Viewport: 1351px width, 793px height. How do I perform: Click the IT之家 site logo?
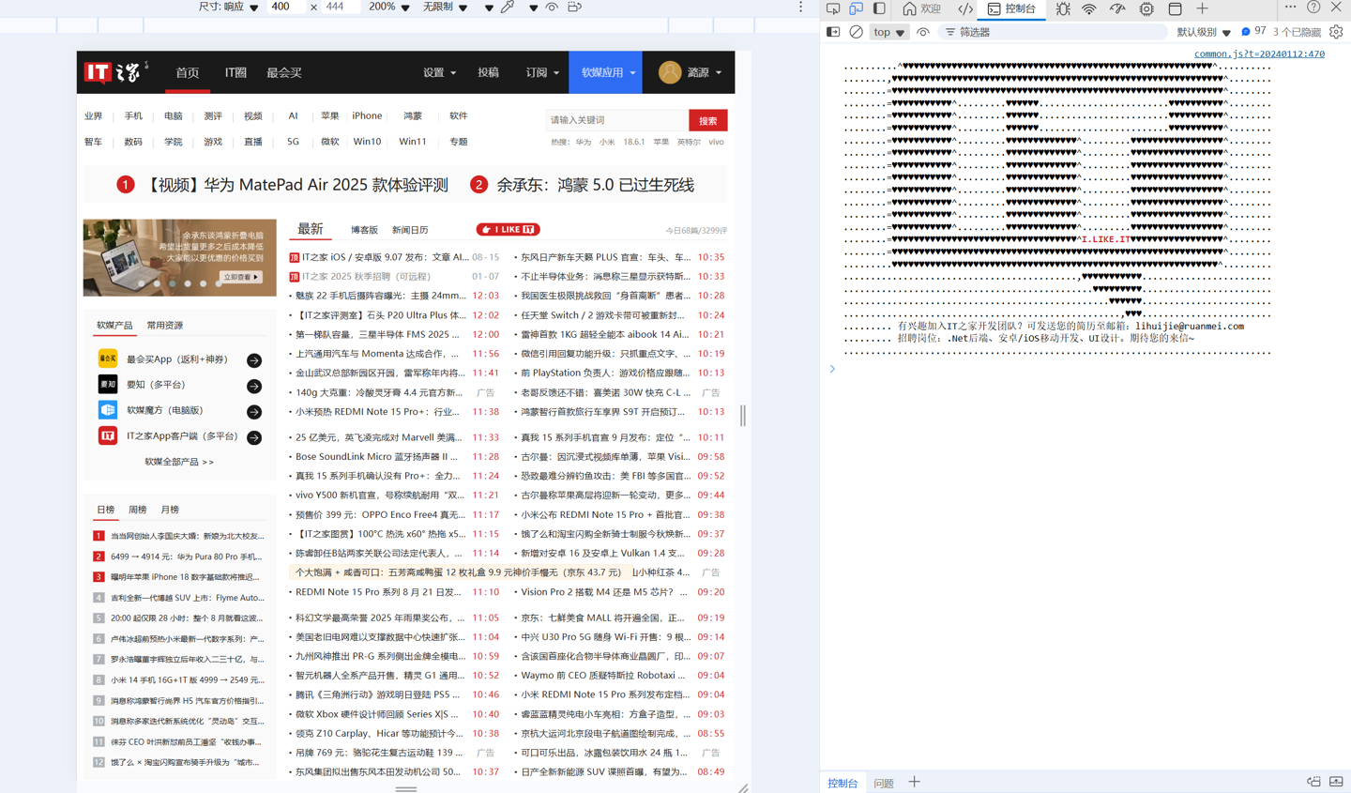point(116,72)
